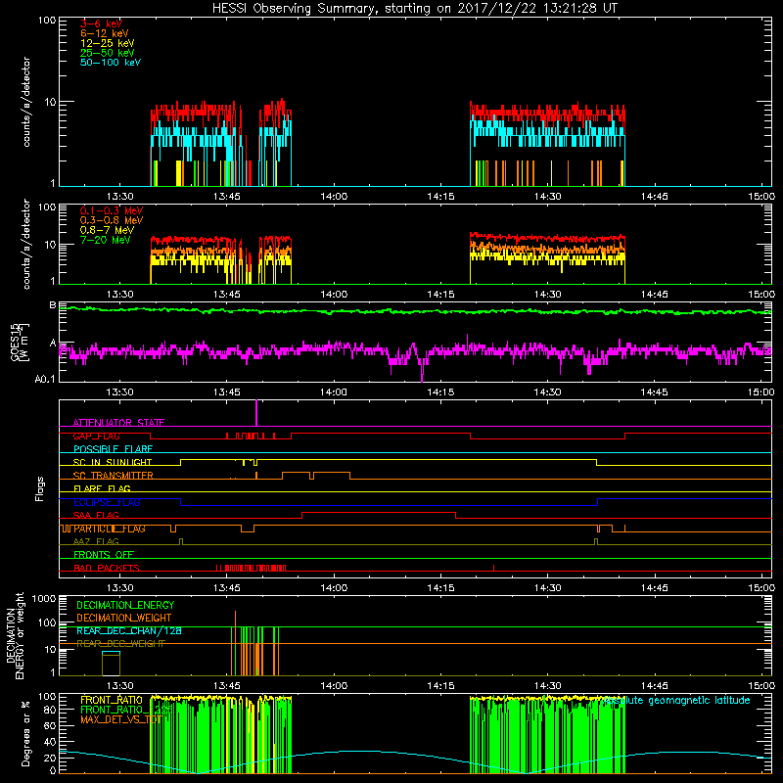Click the raised SAA_FLAG red segment
Image resolution: width=783 pixels, height=783 pixels.
pos(379,512)
